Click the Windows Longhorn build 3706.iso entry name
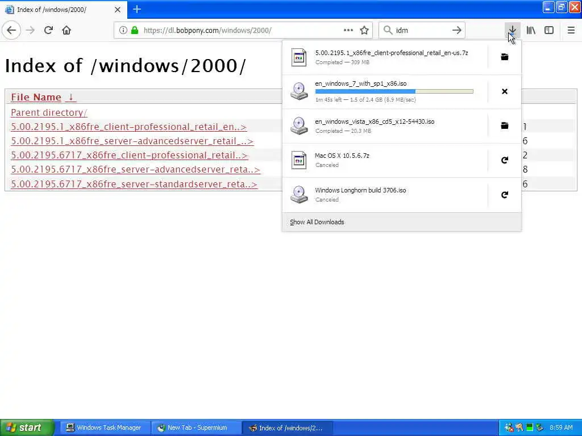The width and height of the screenshot is (582, 436). [360, 190]
